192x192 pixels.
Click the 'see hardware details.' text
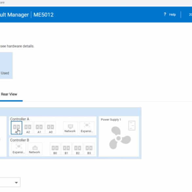point(17,46)
